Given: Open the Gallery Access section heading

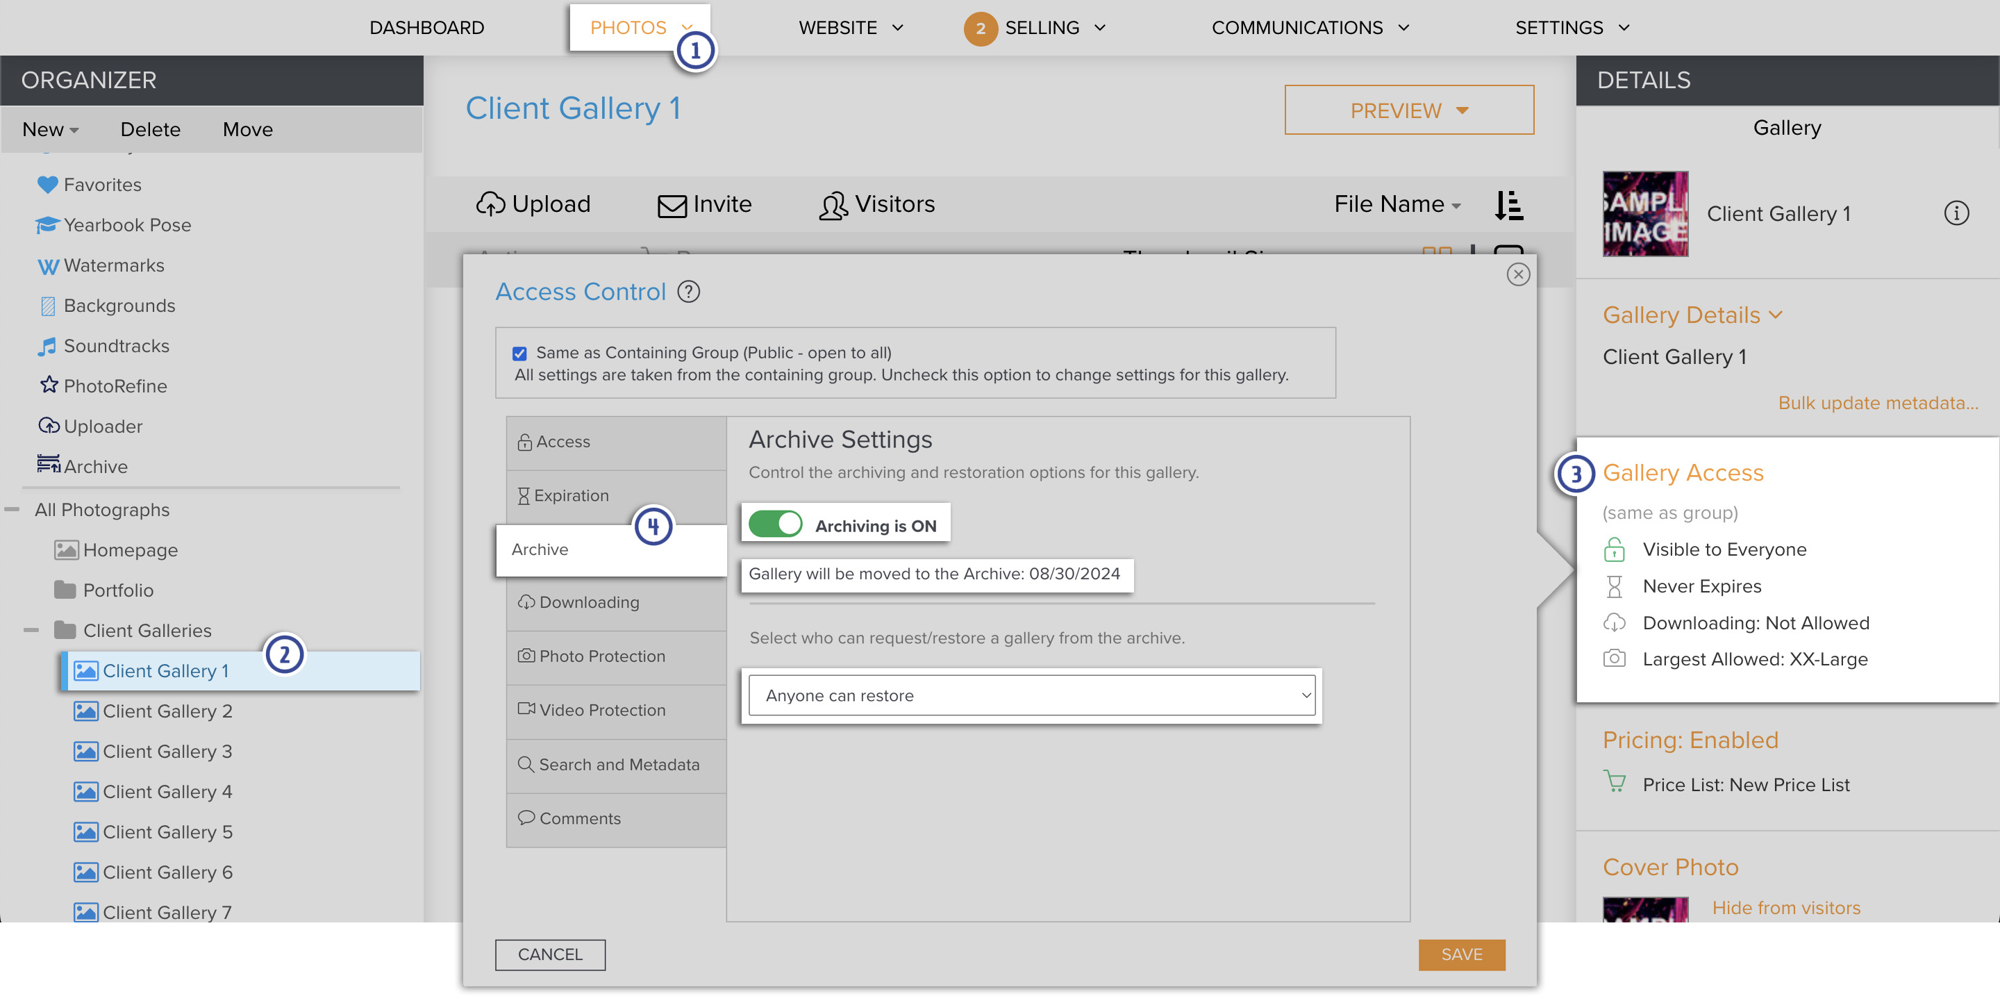Looking at the screenshot, I should tap(1683, 473).
